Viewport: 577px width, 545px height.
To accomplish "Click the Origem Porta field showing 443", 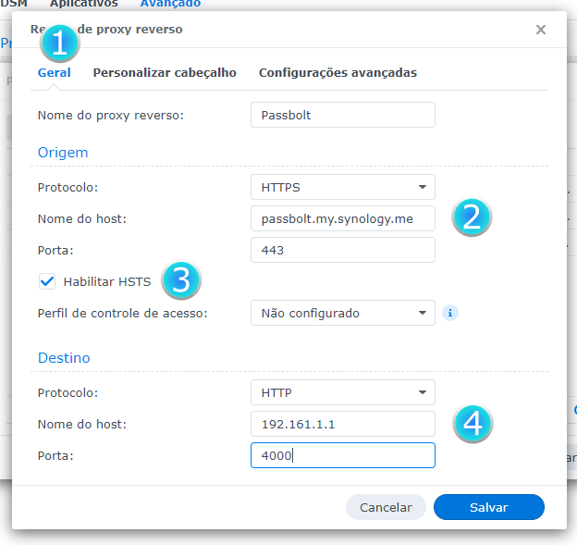I will pos(342,250).
